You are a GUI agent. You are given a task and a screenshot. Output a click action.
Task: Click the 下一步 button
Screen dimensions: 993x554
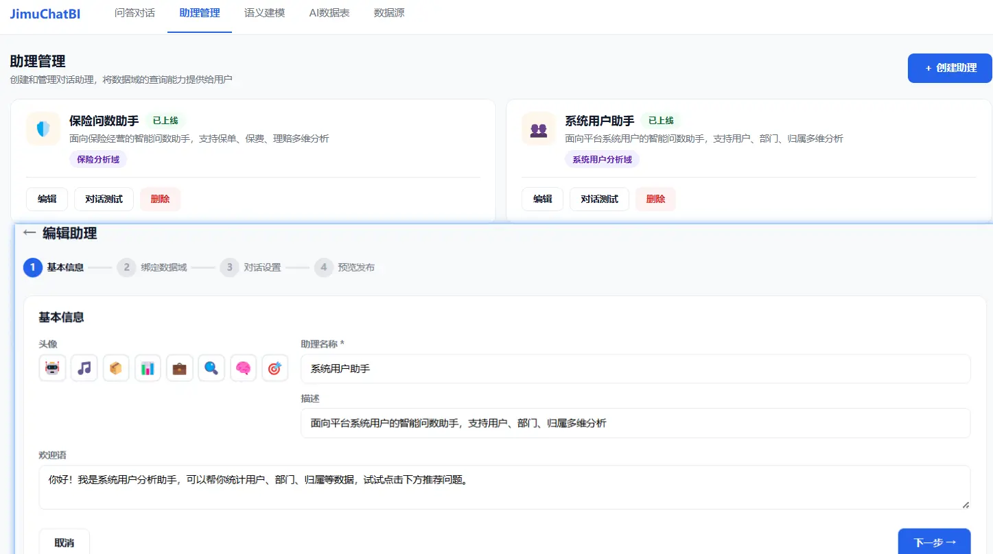pos(934,542)
